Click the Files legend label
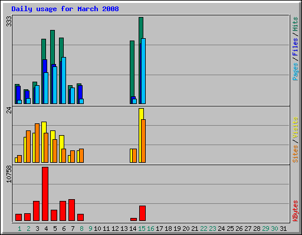This screenshot has height=235, width=302. tap(296, 46)
